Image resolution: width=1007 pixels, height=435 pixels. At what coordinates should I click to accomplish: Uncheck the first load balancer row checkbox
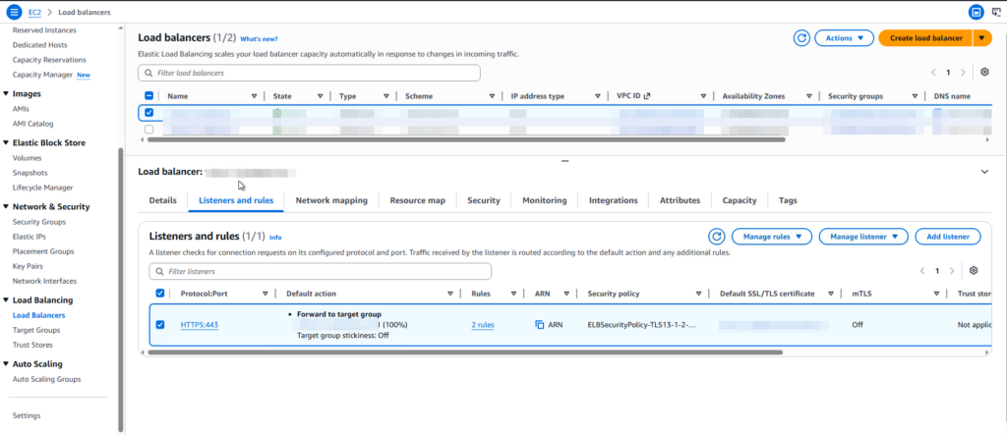149,112
